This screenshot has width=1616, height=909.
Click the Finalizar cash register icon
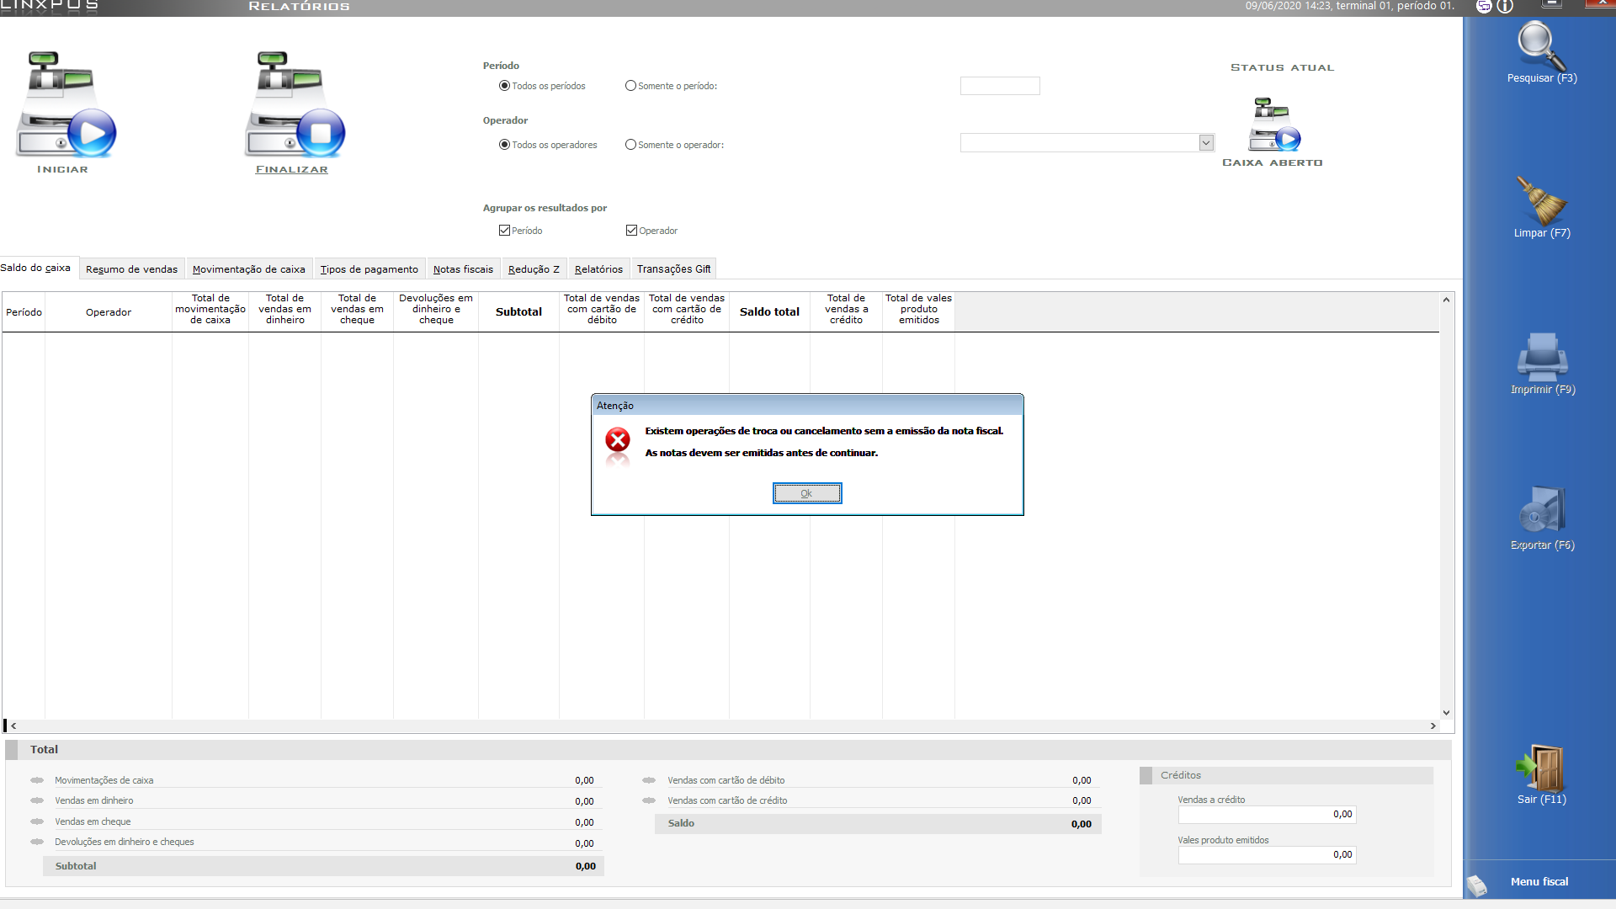pyautogui.click(x=294, y=105)
